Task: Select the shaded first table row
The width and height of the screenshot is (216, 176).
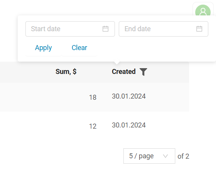Action: click(x=95, y=97)
